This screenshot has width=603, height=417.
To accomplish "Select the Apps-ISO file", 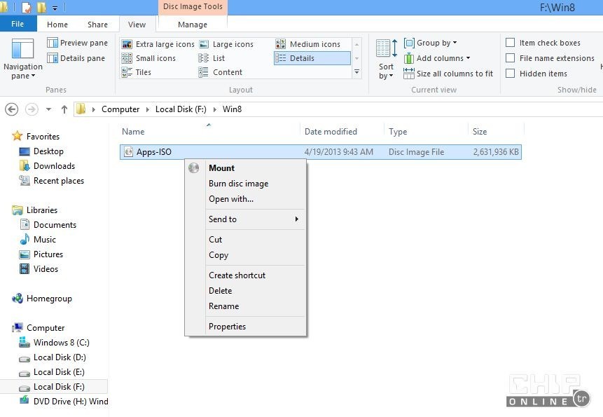I will tap(320, 152).
